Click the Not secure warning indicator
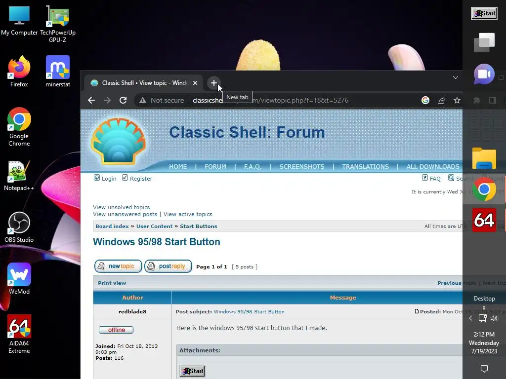The width and height of the screenshot is (506, 379). pyautogui.click(x=162, y=100)
